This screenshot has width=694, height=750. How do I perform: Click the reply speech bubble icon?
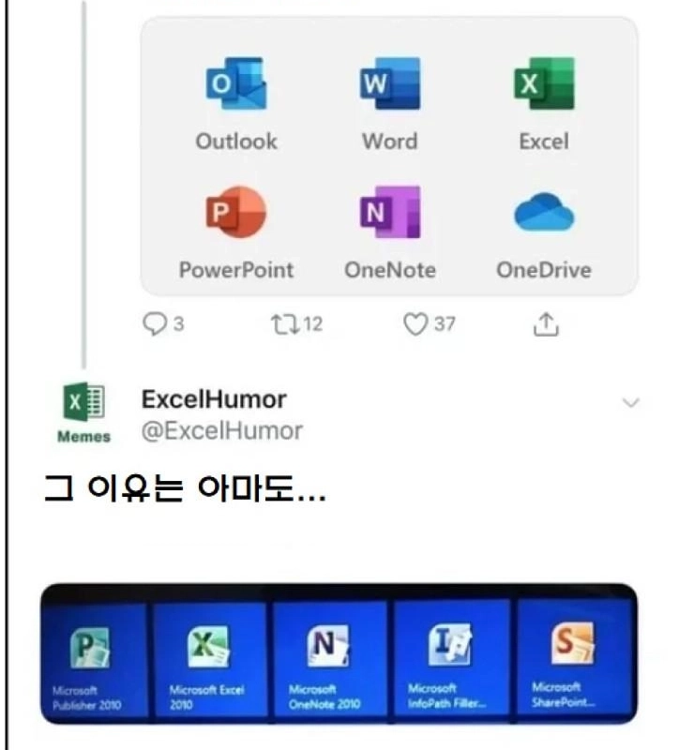(155, 323)
